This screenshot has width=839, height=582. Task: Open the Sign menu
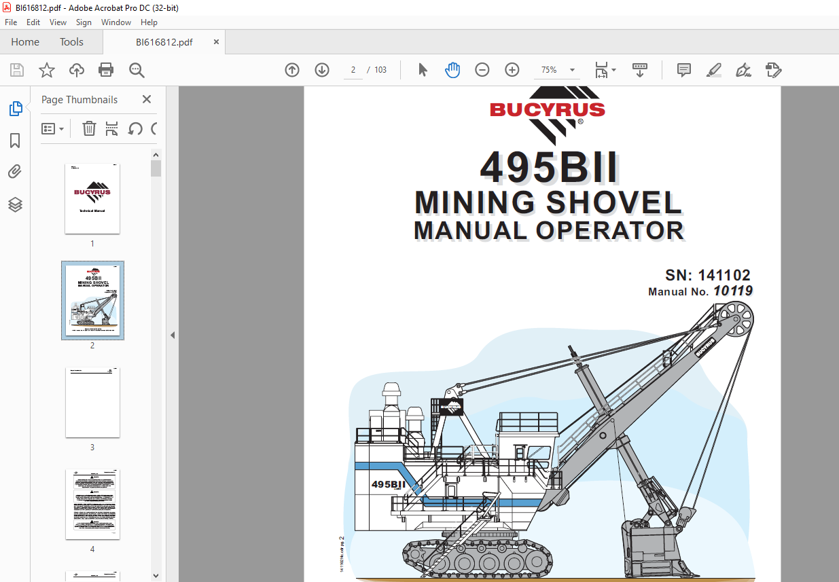coord(84,22)
